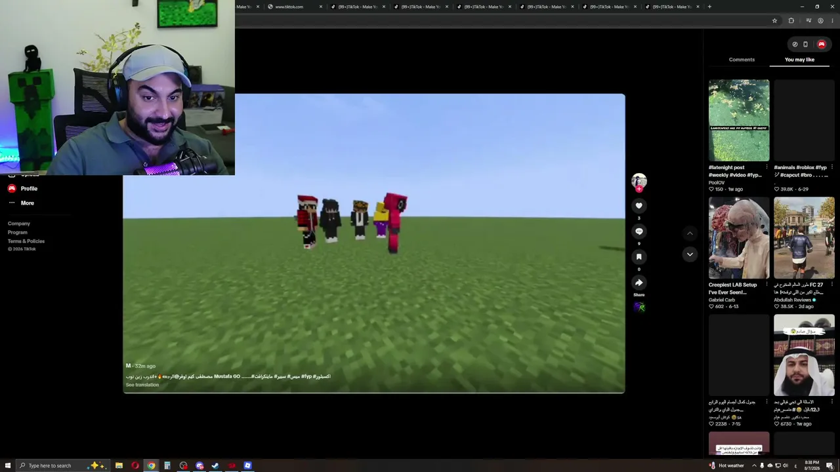The width and height of the screenshot is (840, 472).
Task: Open options for the FC 27 video
Action: (831, 285)
